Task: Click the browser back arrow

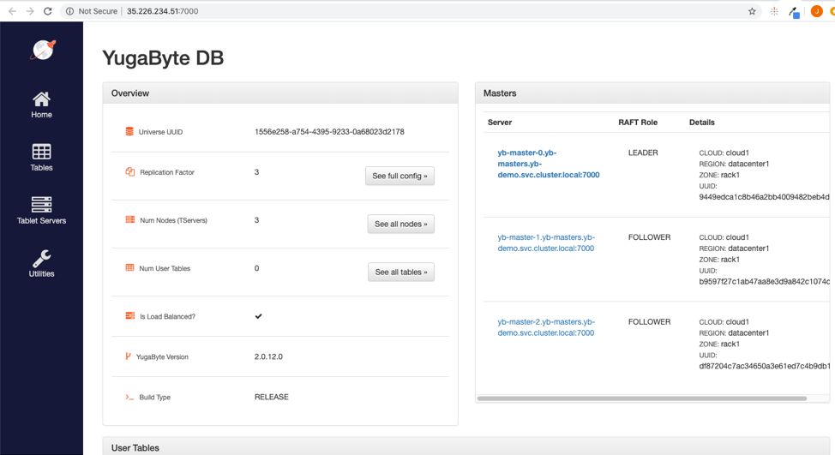Action: tap(12, 11)
